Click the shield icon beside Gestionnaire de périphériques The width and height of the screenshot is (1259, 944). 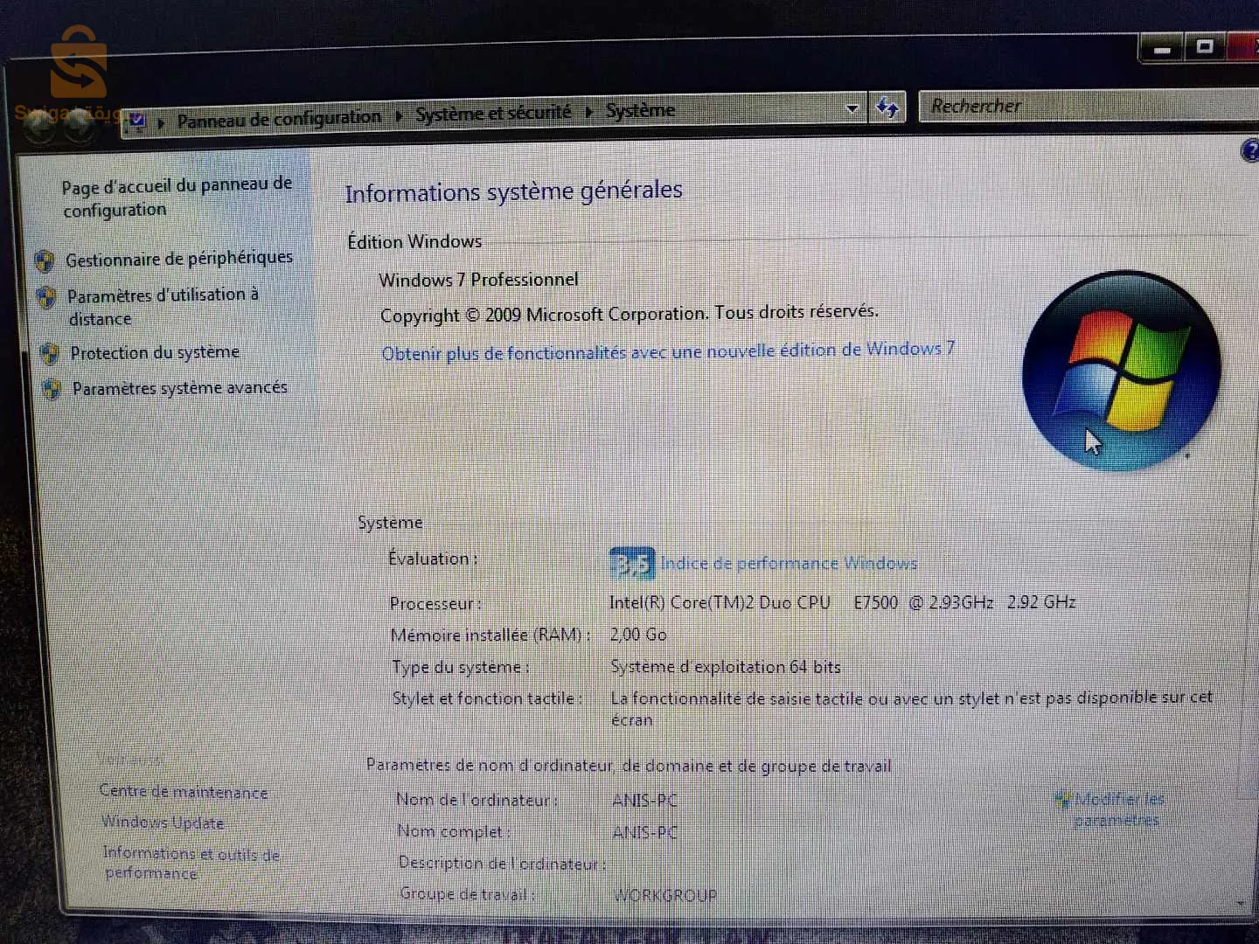pos(45,260)
